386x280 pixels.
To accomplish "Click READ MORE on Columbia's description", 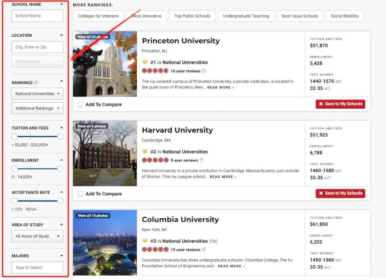I will tap(231, 266).
